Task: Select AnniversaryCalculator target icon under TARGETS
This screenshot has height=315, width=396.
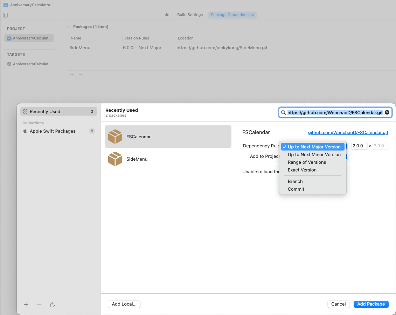Action: [9, 64]
